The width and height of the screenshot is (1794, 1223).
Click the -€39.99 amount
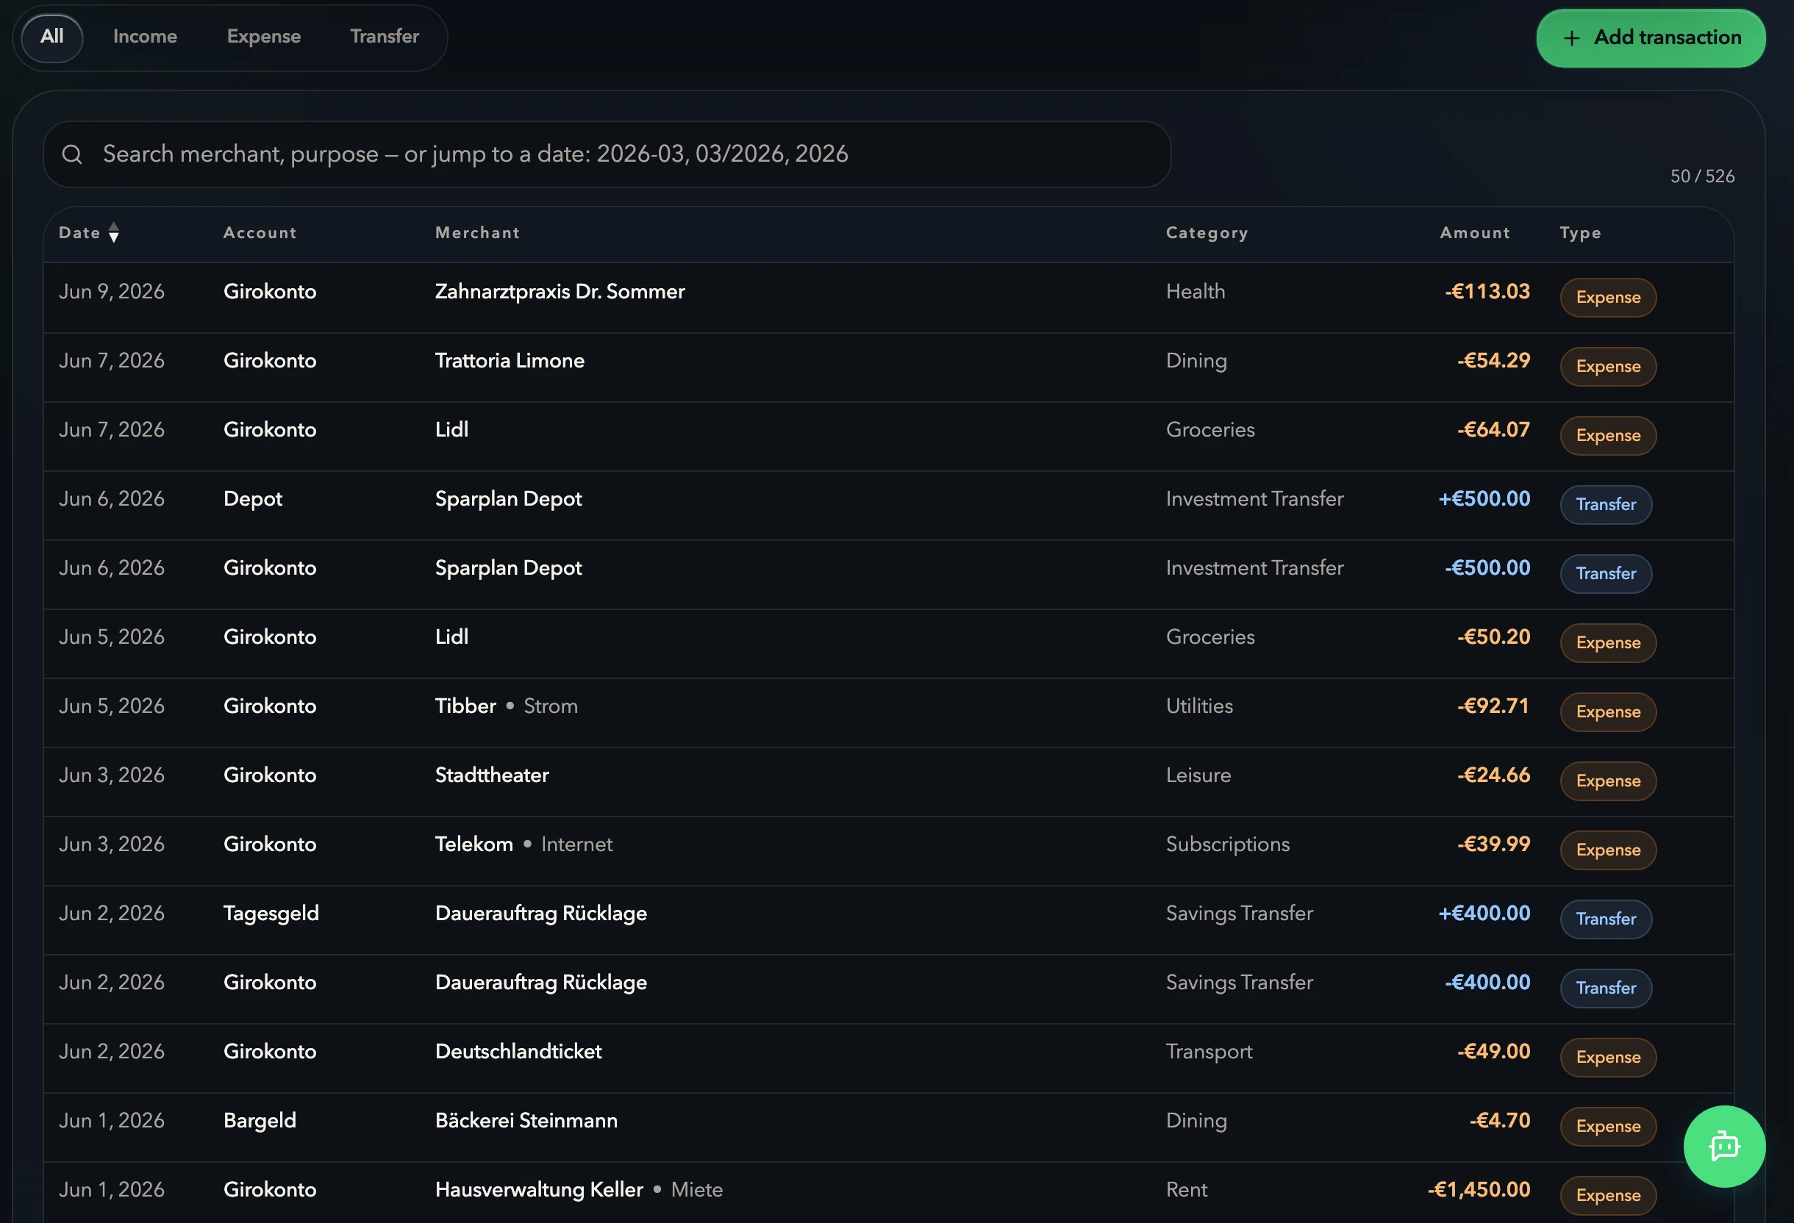click(1493, 844)
